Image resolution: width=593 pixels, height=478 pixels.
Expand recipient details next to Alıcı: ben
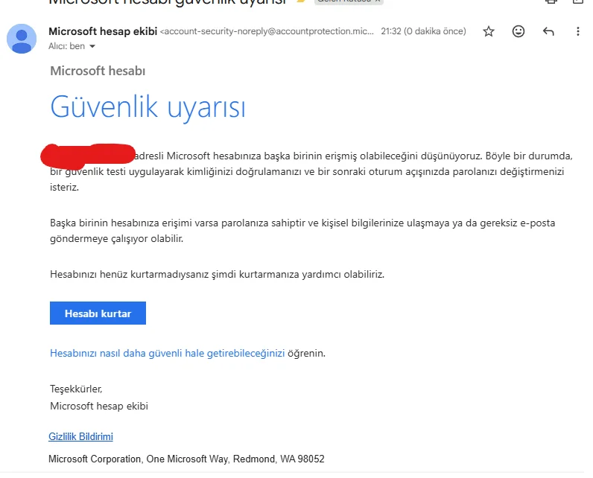click(x=92, y=46)
